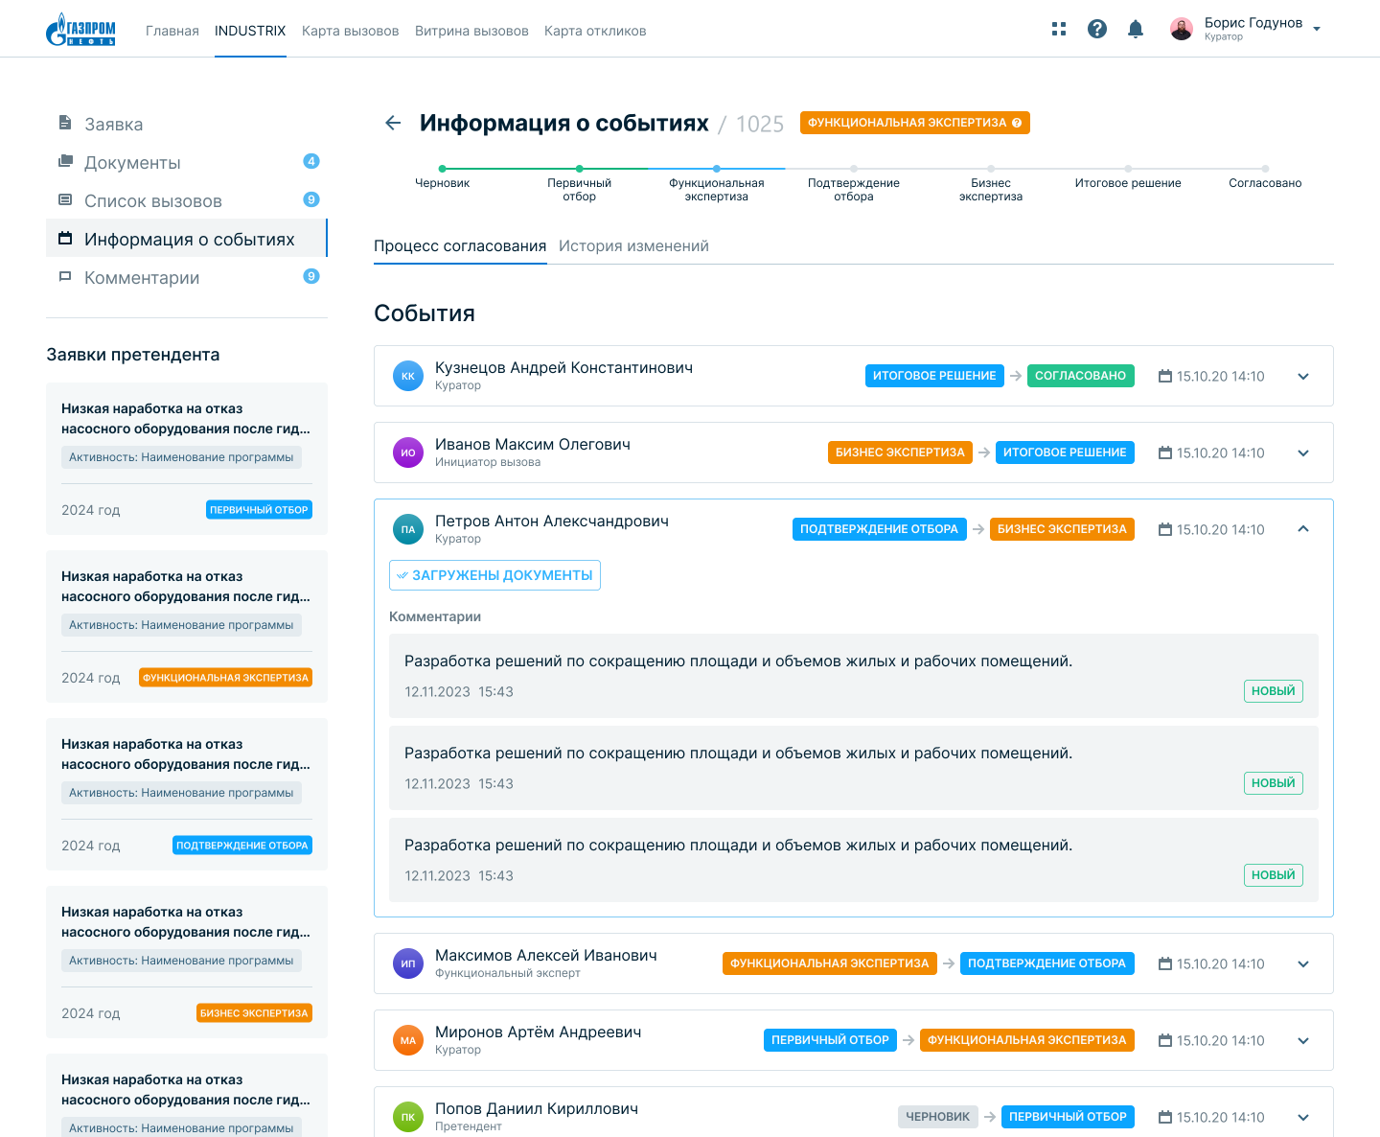Screen dimensions: 1380x1137
Task: Expand the Кузнецов Андрей Константинович event
Action: (x=1303, y=377)
